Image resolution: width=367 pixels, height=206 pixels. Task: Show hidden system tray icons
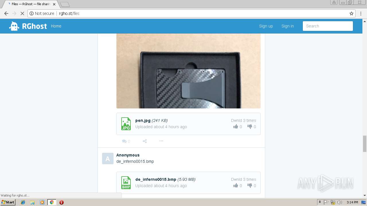pyautogui.click(x=320, y=202)
